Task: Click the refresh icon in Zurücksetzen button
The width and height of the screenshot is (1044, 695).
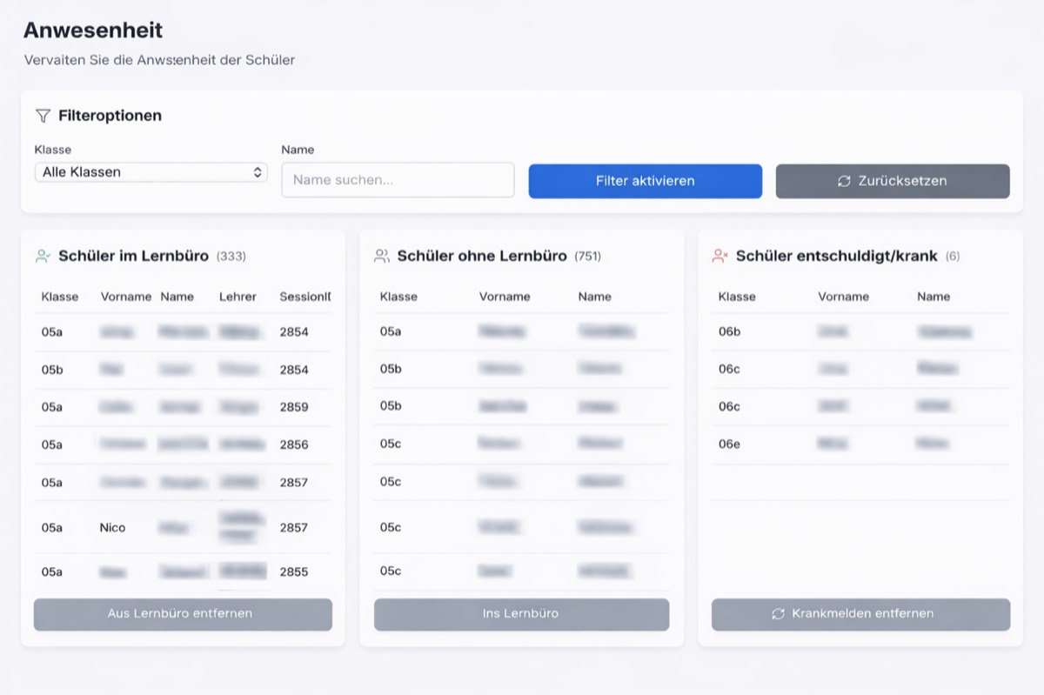Action: (843, 181)
